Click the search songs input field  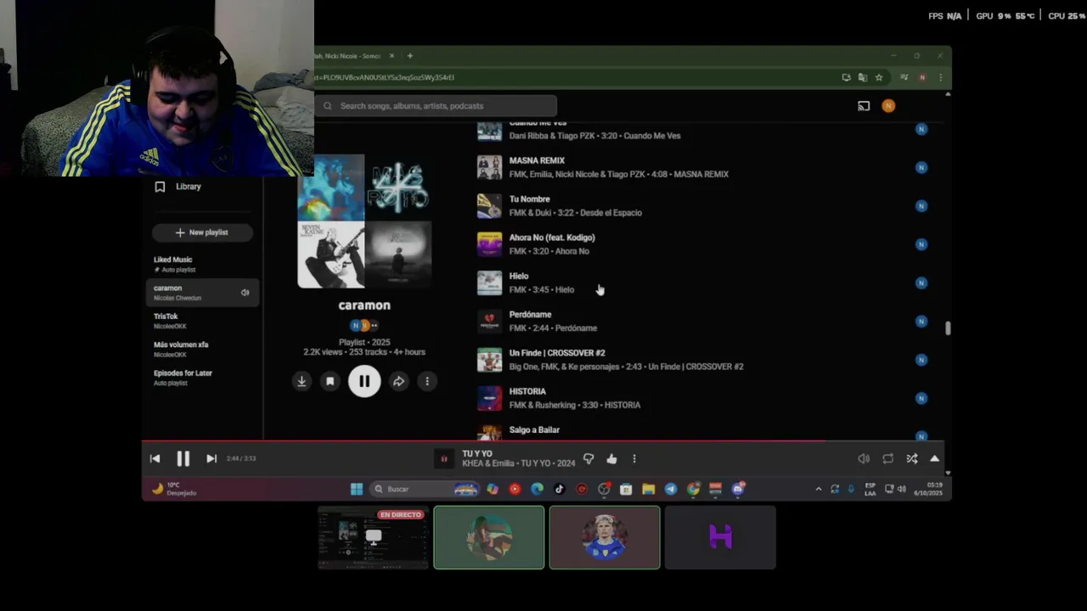click(436, 106)
